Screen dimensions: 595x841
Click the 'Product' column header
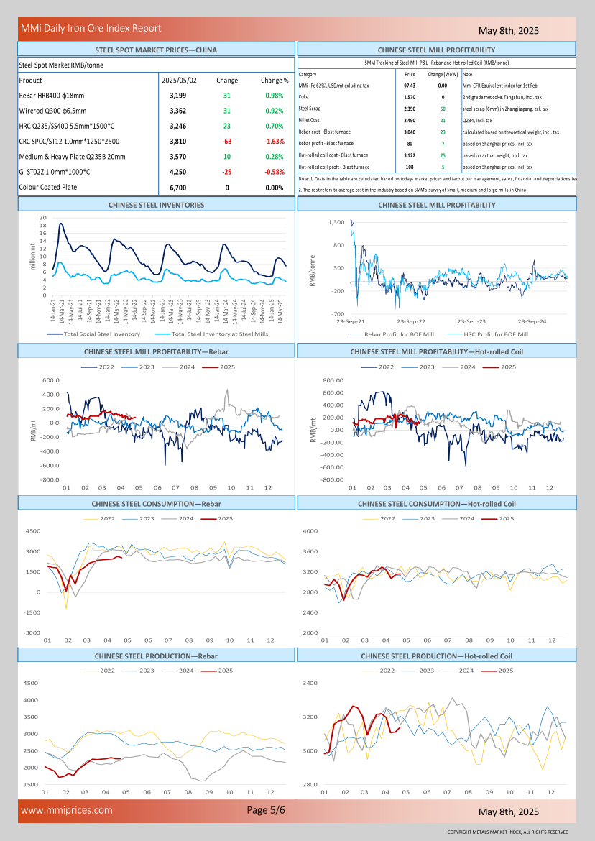pyautogui.click(x=31, y=81)
